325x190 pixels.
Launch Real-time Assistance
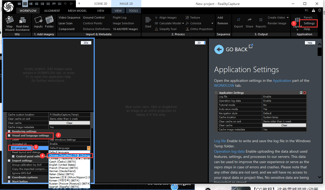click(23, 24)
